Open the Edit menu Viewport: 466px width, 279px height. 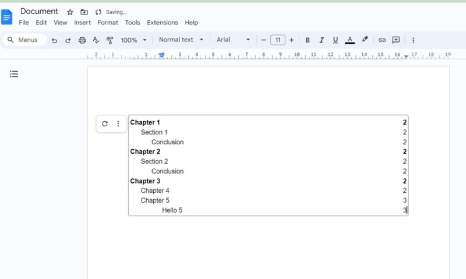[41, 23]
